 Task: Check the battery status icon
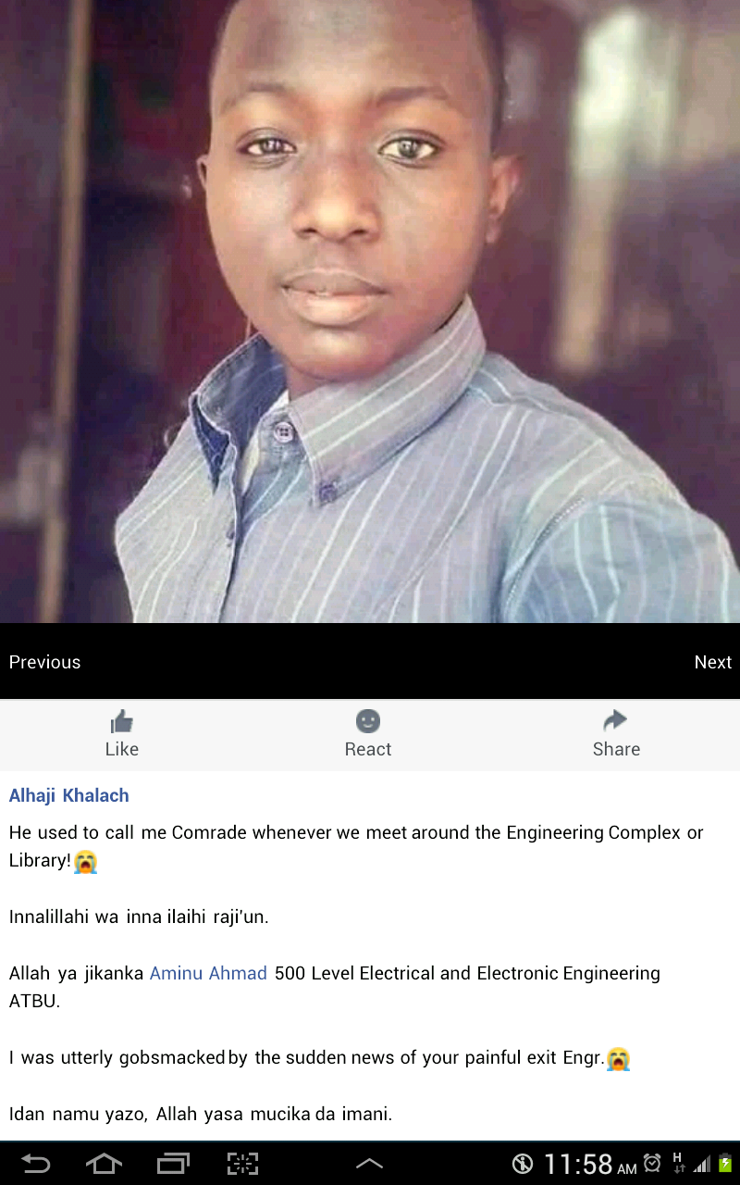pyautogui.click(x=725, y=1163)
